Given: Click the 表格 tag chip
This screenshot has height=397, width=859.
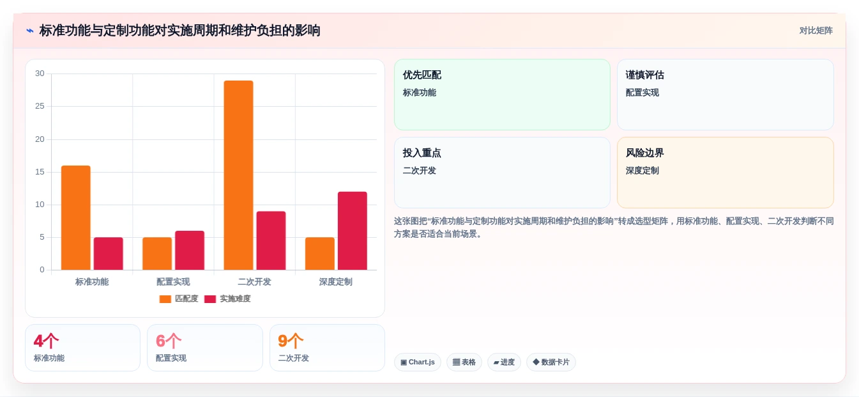Looking at the screenshot, I should [464, 362].
